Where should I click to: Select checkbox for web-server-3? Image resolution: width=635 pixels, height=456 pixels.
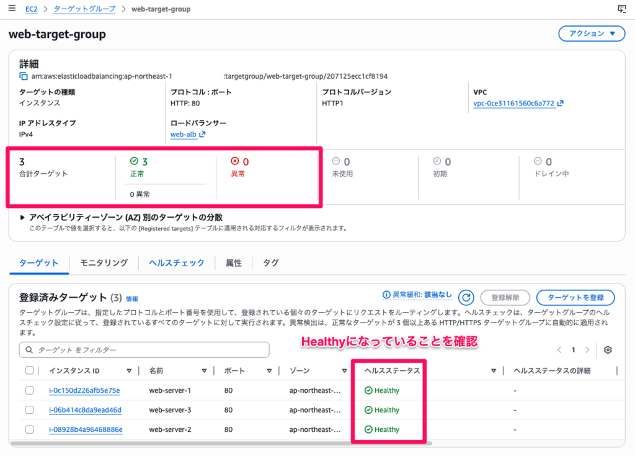[29, 410]
